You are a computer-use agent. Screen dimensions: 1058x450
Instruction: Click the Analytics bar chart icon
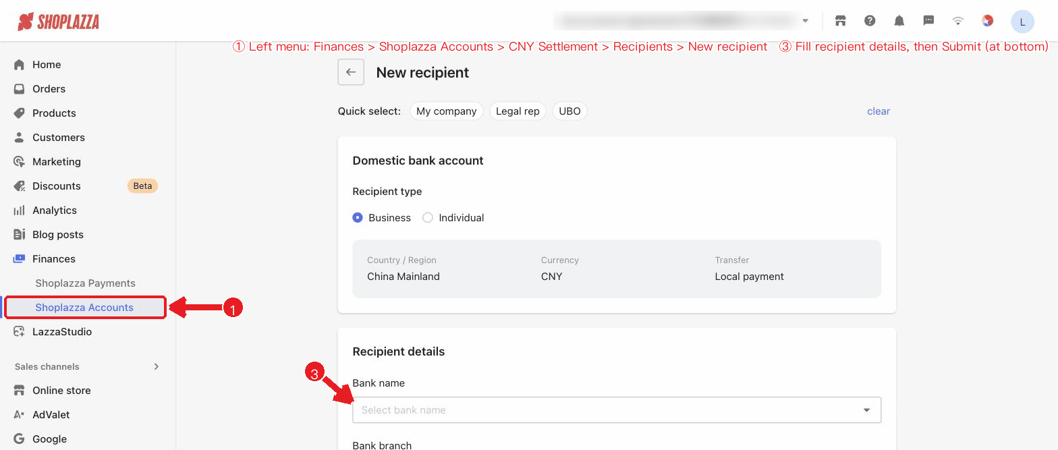tap(19, 210)
